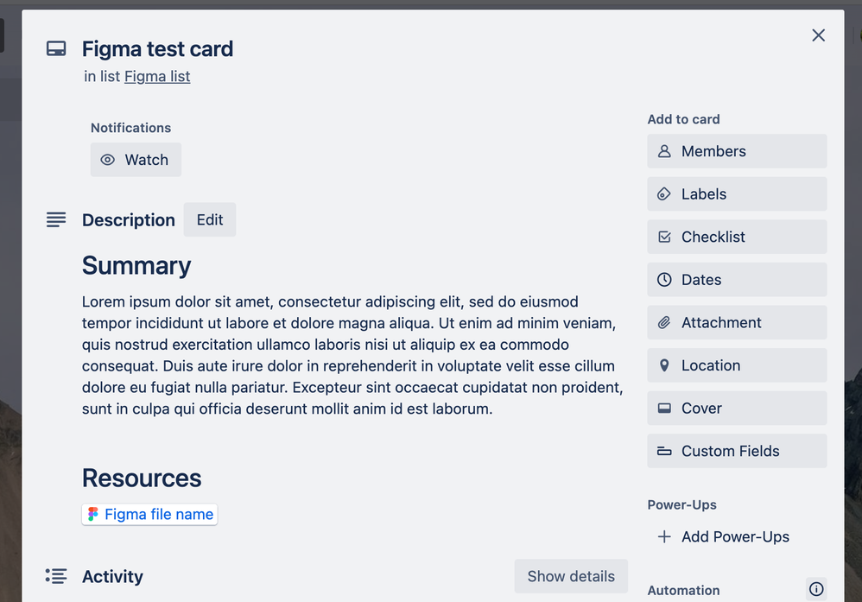Image resolution: width=862 pixels, height=602 pixels.
Task: Click the Figma logo in file link
Action: [93, 514]
